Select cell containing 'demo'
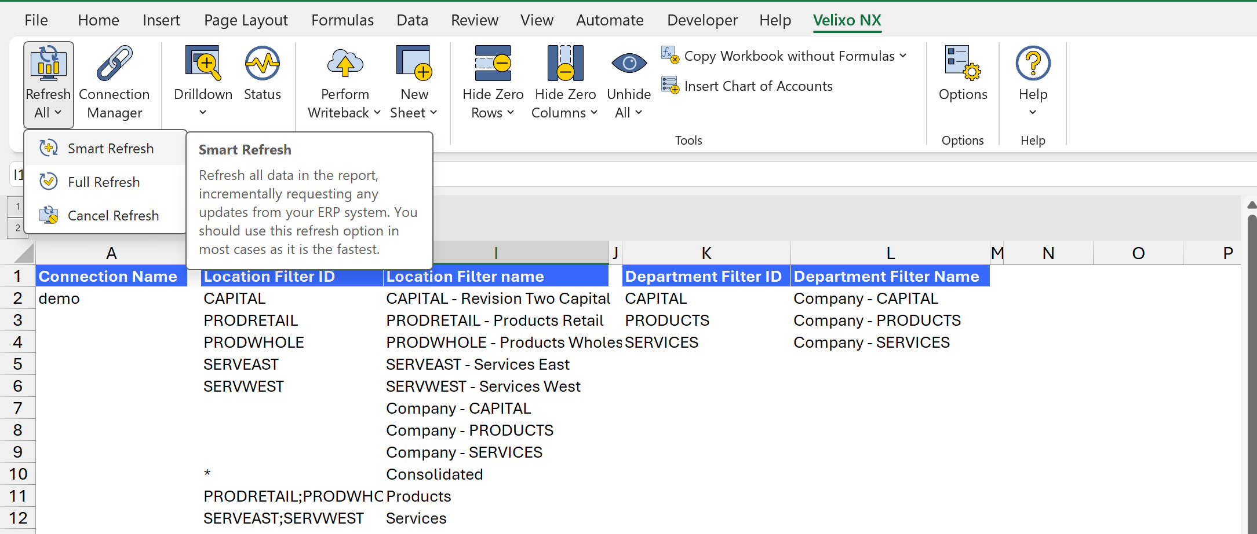The height and width of the screenshot is (534, 1257). pyautogui.click(x=111, y=298)
